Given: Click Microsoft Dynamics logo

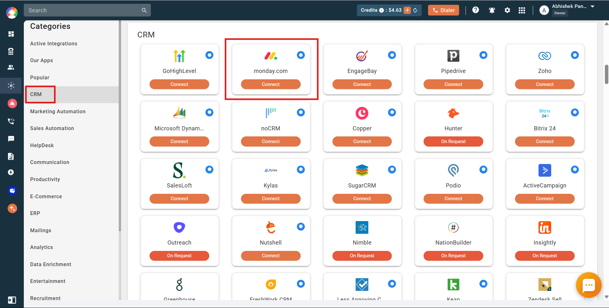Looking at the screenshot, I should [x=179, y=112].
